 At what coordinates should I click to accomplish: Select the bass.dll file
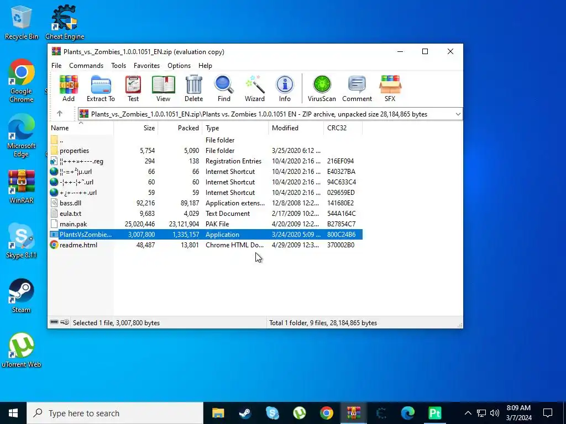206,203
